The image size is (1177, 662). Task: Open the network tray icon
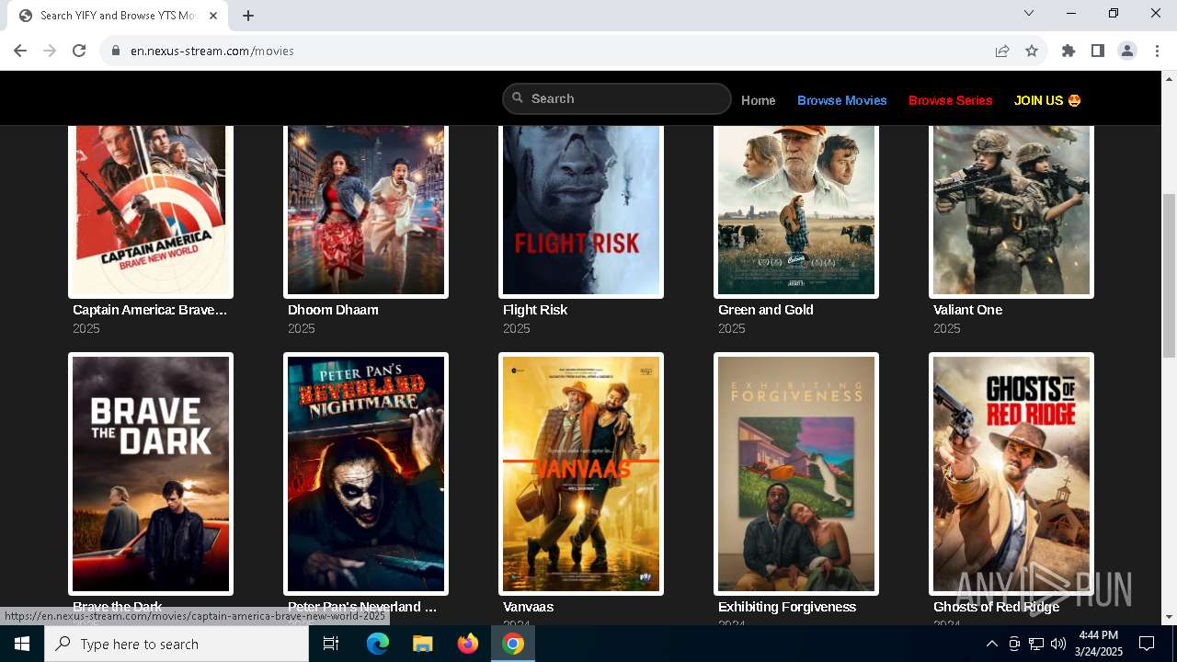(x=1036, y=644)
